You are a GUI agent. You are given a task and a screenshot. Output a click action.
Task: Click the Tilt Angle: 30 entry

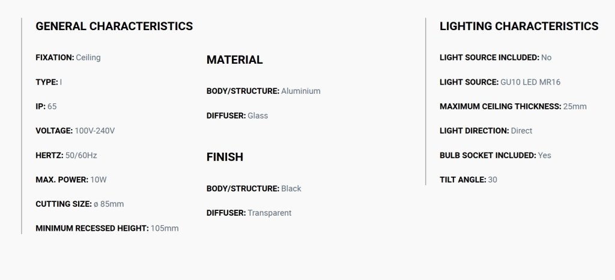[x=468, y=180]
